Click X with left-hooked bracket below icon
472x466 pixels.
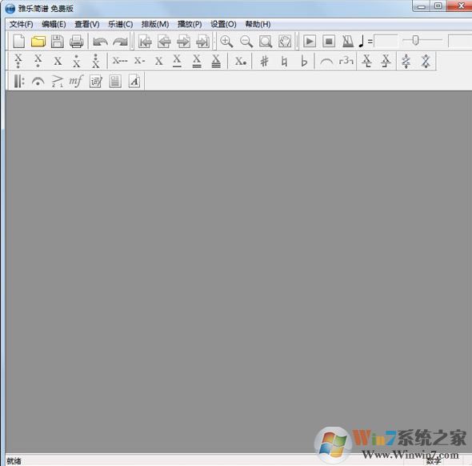pyautogui.click(x=366, y=61)
